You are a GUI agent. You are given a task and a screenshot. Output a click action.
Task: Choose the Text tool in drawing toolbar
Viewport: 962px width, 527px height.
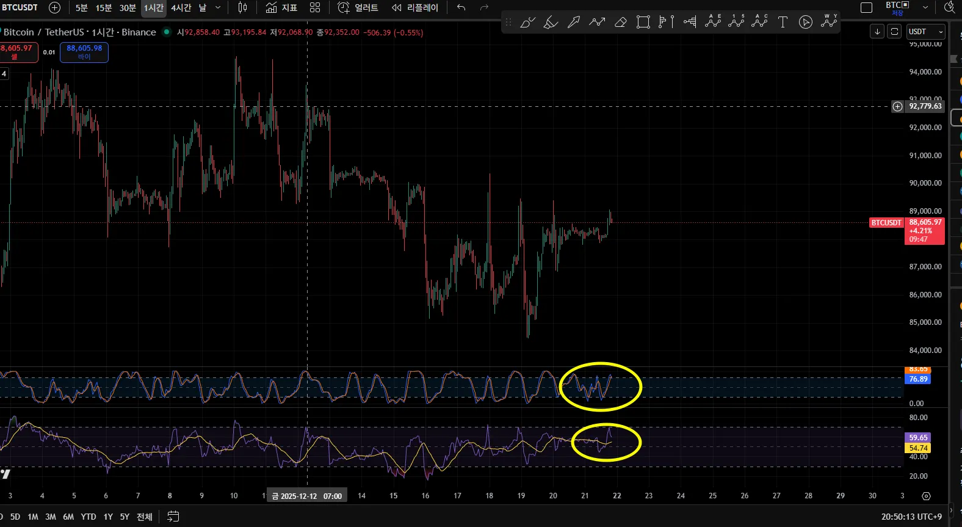783,23
